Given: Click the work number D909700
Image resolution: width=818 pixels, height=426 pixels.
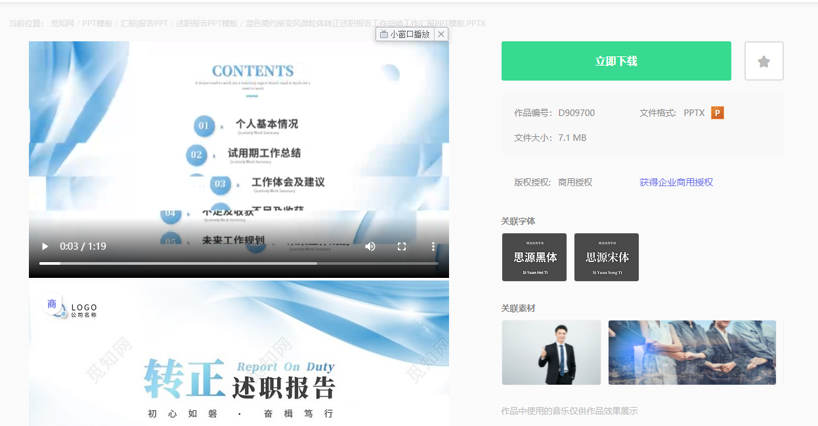Looking at the screenshot, I should click(576, 113).
